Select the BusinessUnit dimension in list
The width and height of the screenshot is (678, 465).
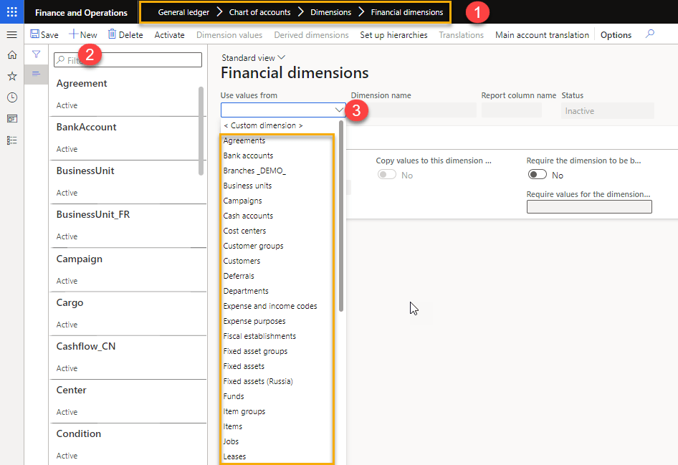tap(85, 171)
